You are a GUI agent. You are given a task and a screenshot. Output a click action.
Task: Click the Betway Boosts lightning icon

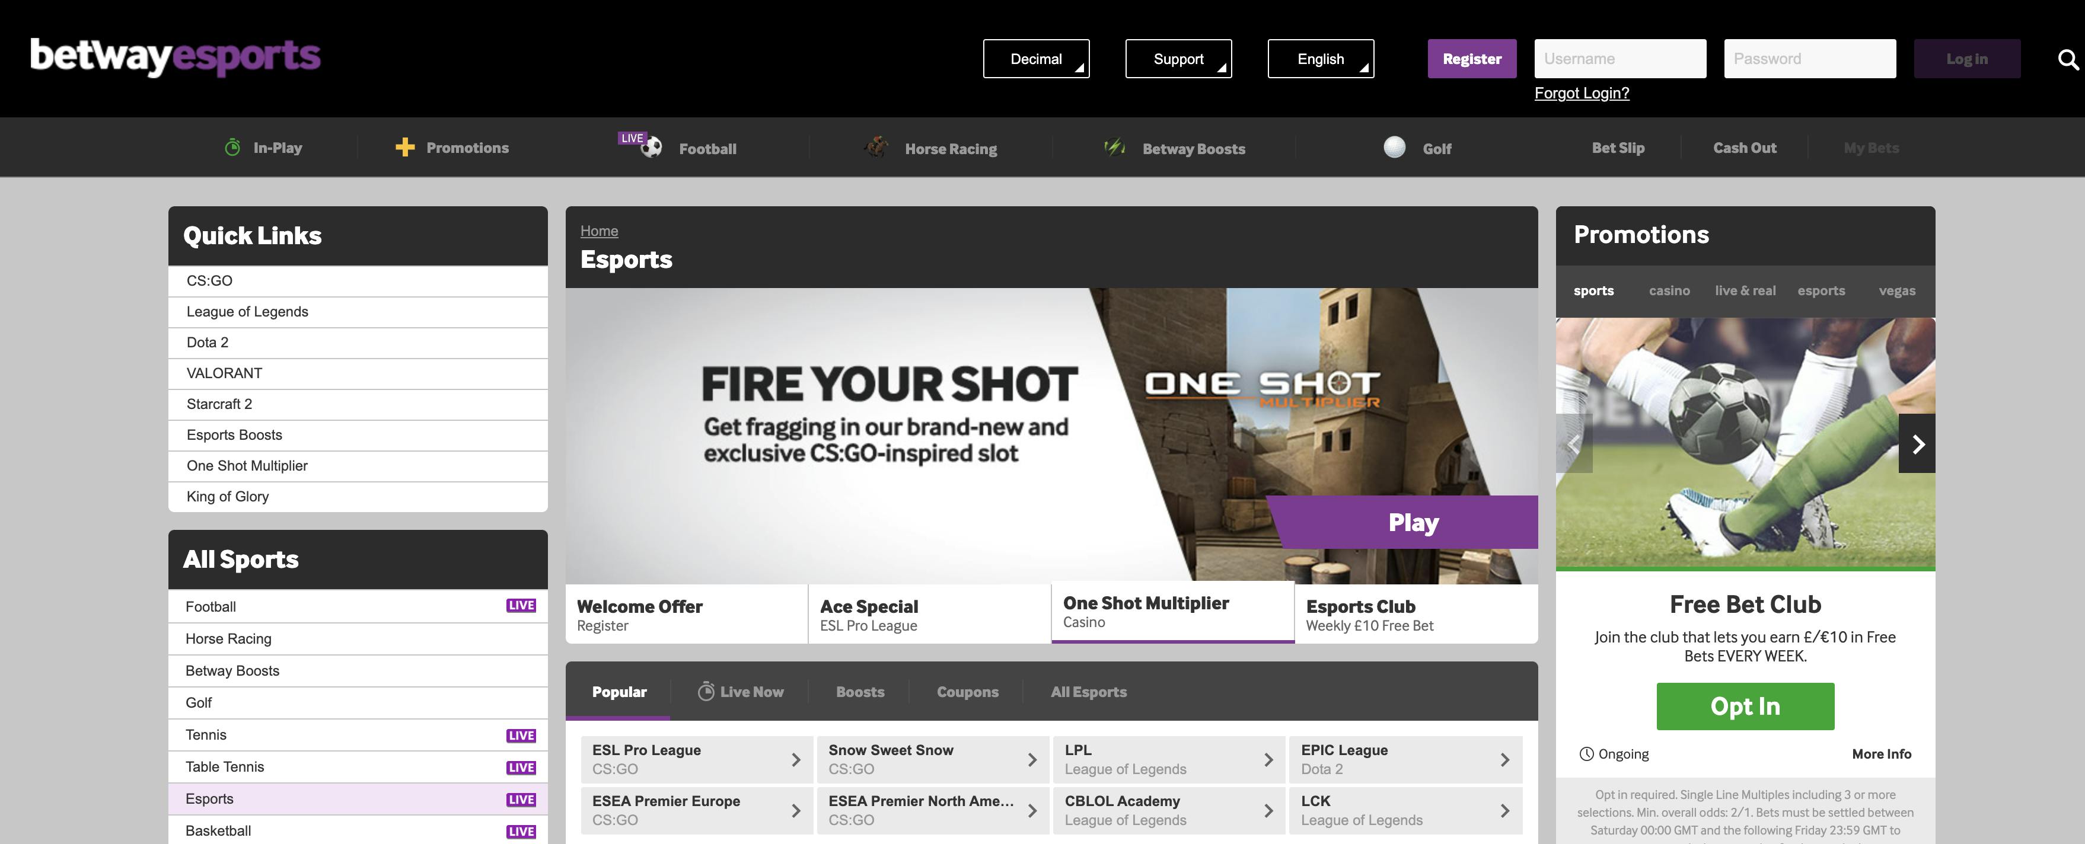coord(1115,147)
